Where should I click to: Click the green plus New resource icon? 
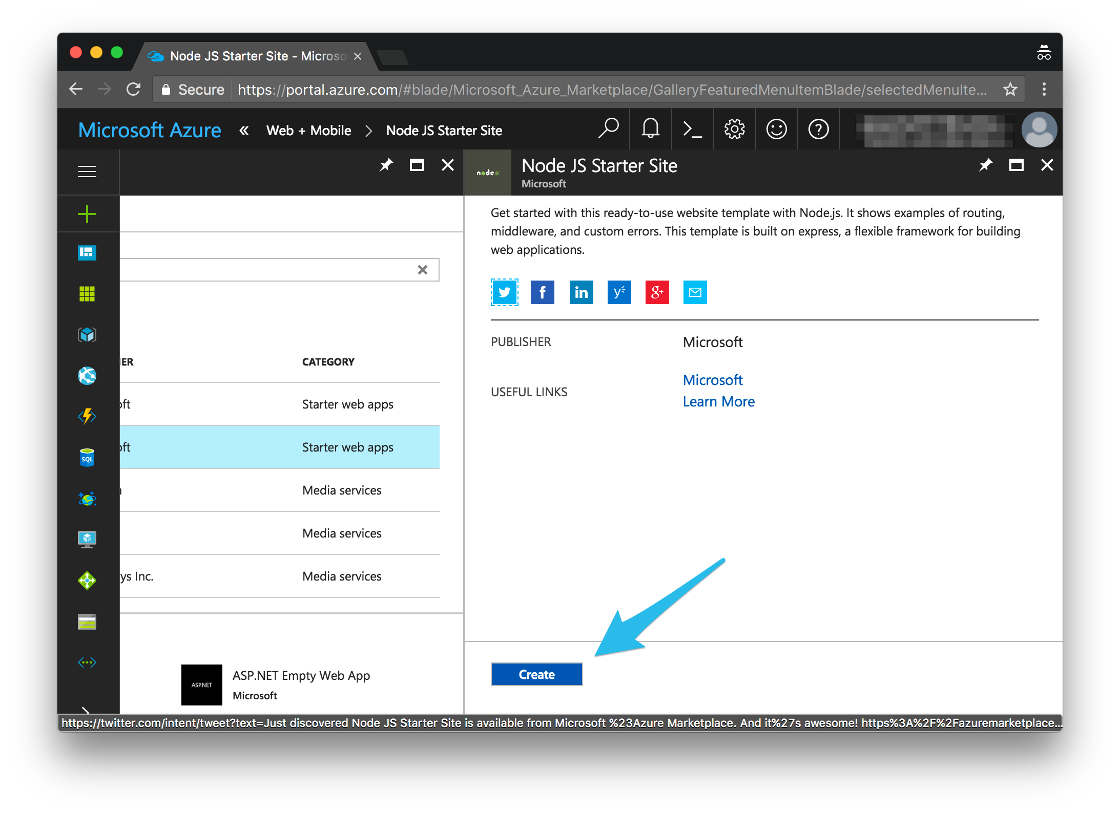87,214
